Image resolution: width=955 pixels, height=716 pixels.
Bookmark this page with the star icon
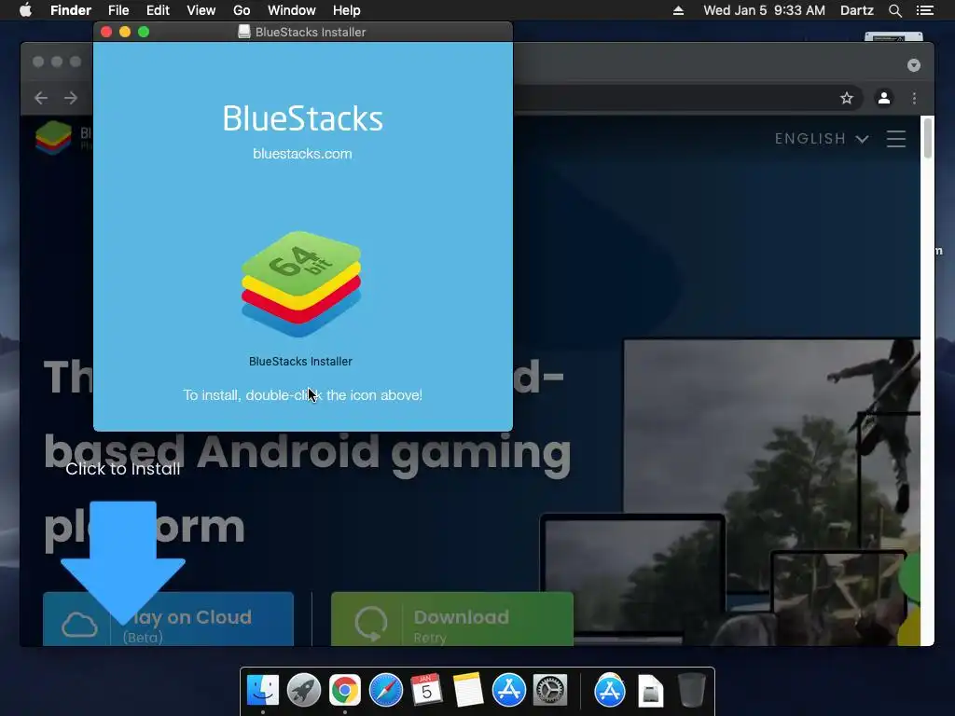[x=847, y=98]
